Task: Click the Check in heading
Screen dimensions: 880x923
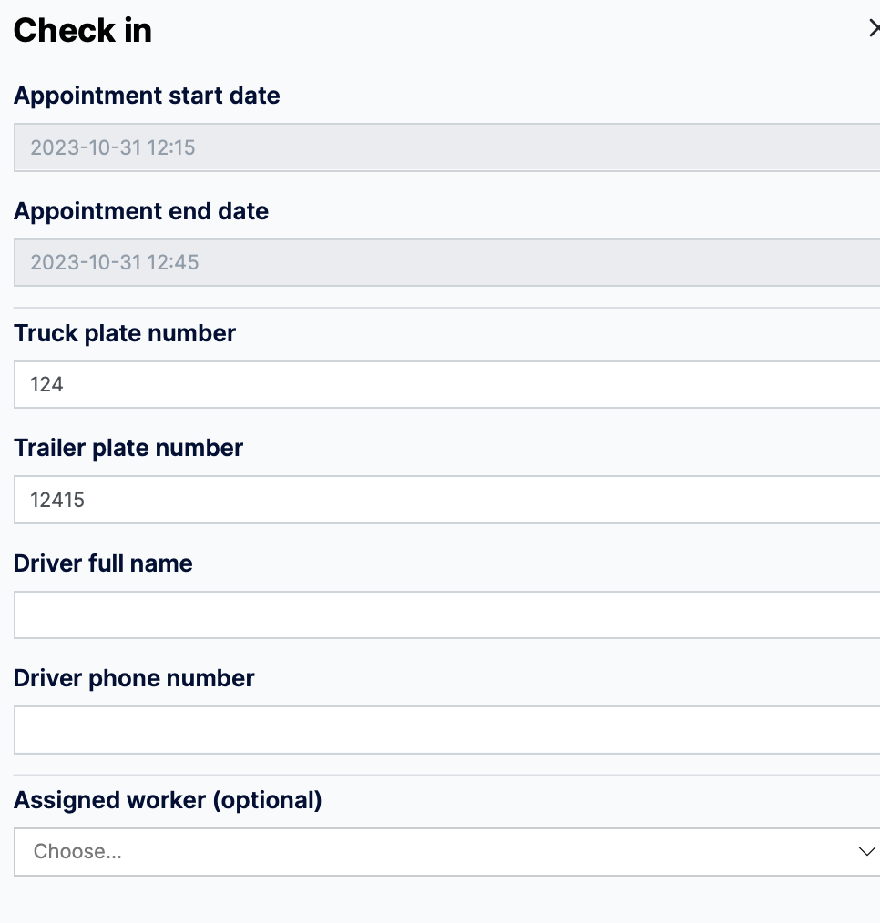Action: point(83,31)
